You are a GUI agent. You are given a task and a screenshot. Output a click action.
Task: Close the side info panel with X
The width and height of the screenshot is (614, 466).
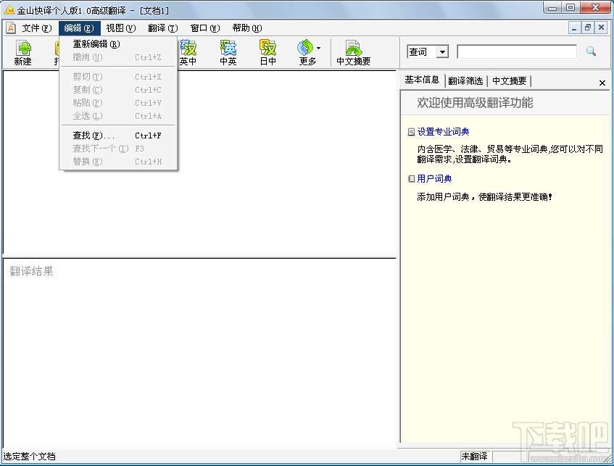(602, 83)
